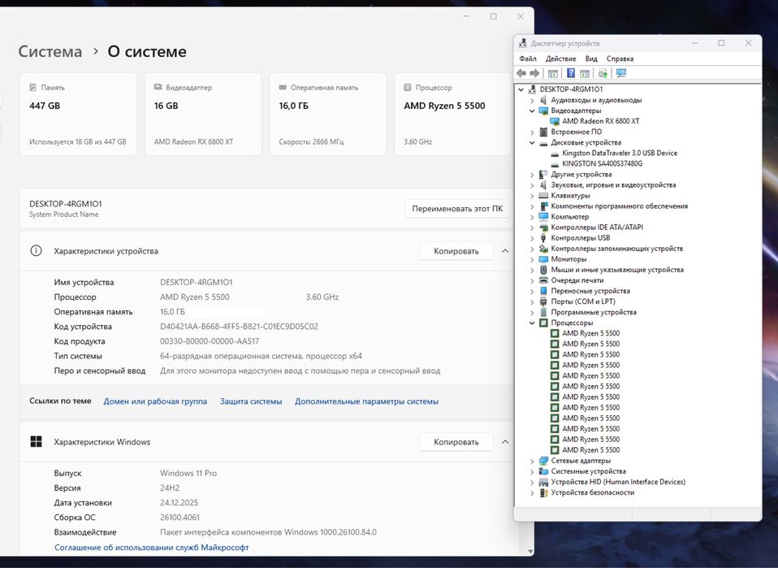
Task: Expand the Встроенное ПО node
Action: click(x=532, y=132)
